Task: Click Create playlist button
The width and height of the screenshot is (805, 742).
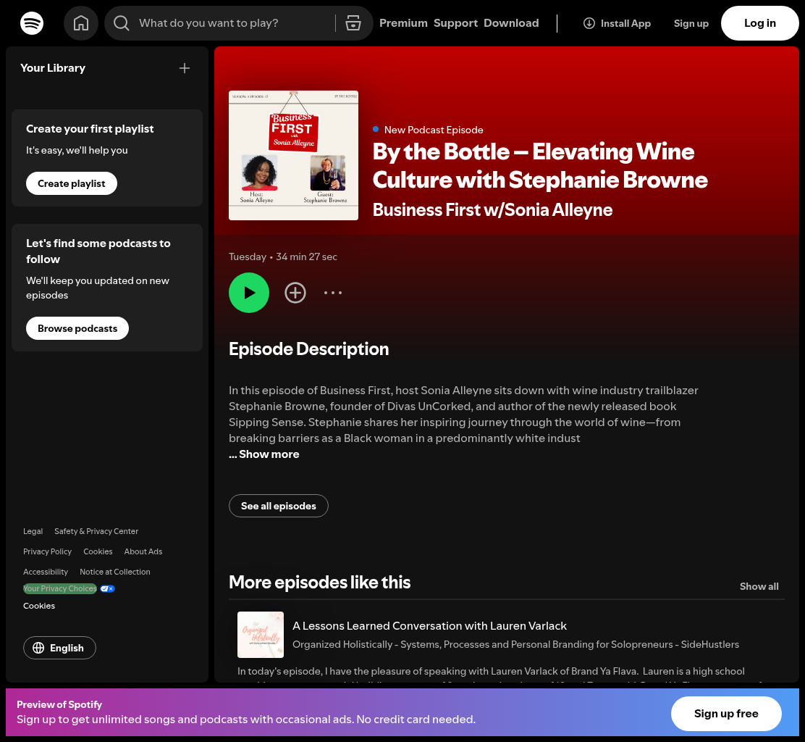Action: pos(72,183)
